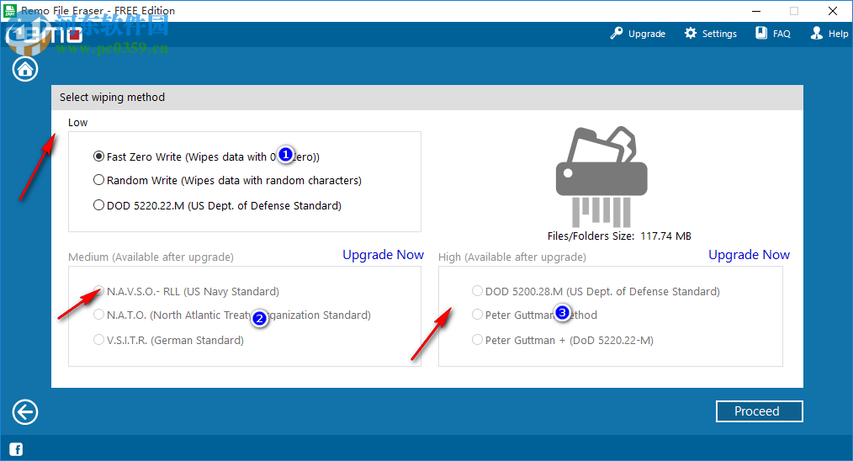This screenshot has height=461, width=853.
Task: Click the Low section label
Action: [77, 123]
